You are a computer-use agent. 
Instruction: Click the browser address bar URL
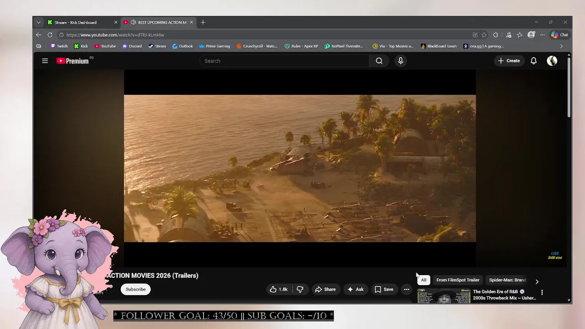pos(115,35)
